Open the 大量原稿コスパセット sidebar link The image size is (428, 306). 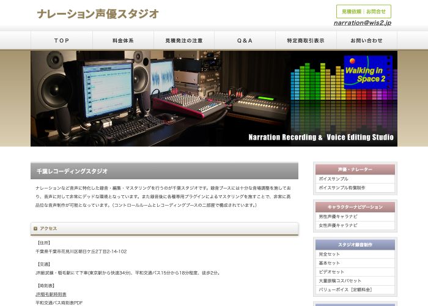355,280
